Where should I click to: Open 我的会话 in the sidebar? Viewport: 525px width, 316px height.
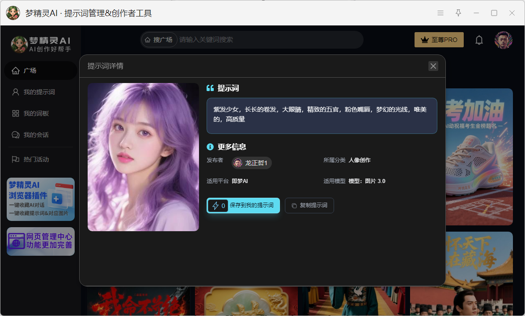41,135
